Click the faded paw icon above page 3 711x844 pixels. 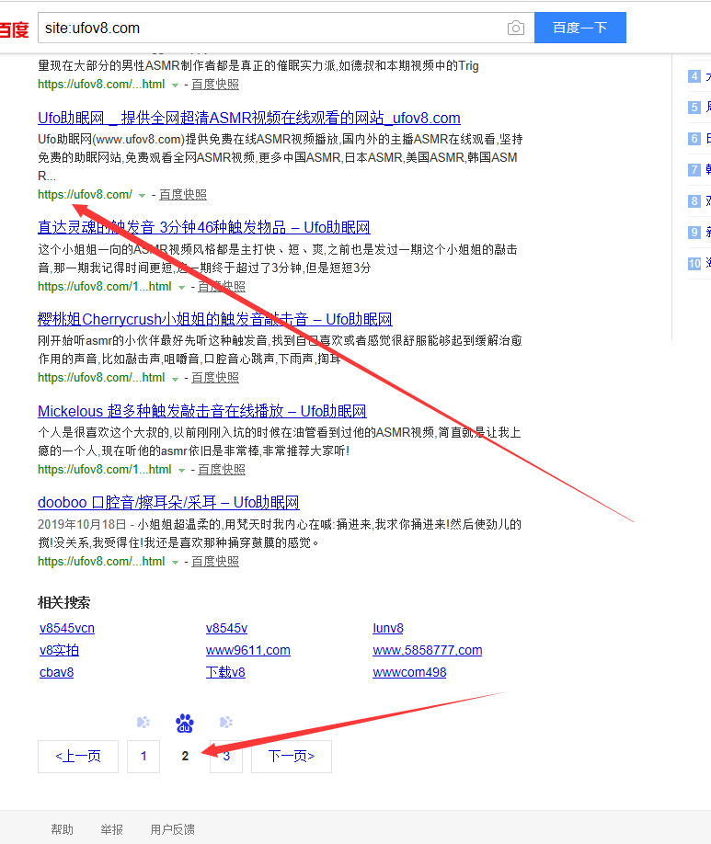point(226,722)
